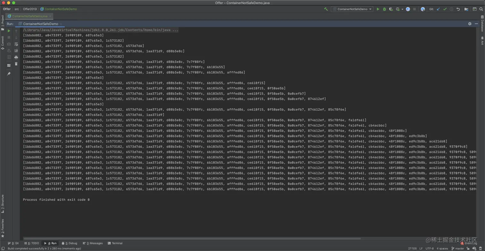The height and width of the screenshot is (251, 485).
Task: Change the UTF-8 file encoding
Action: [x=430, y=248]
